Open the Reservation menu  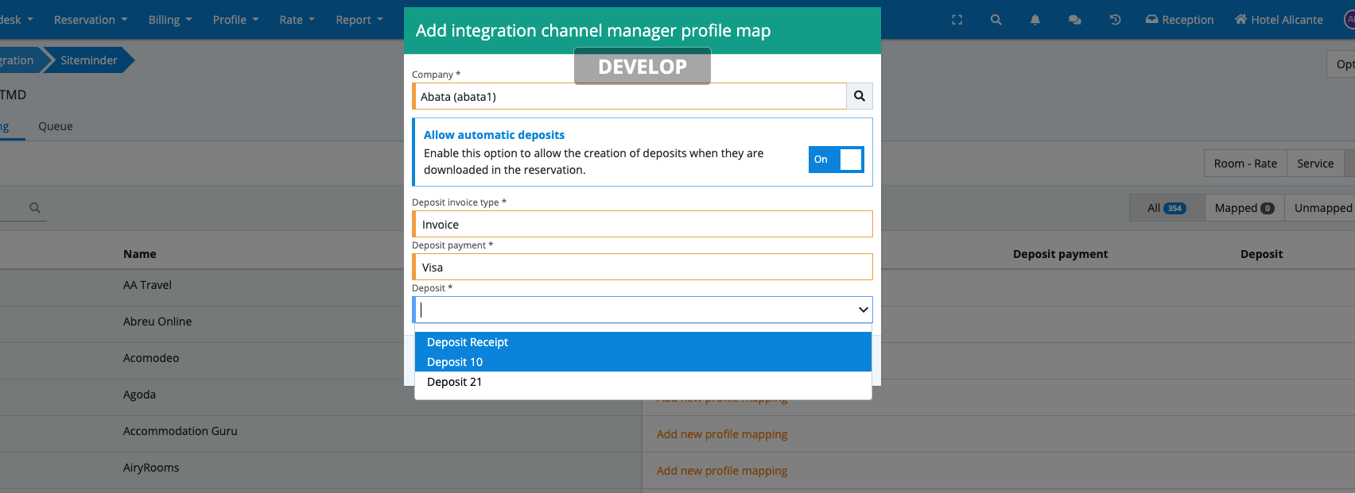coord(90,20)
